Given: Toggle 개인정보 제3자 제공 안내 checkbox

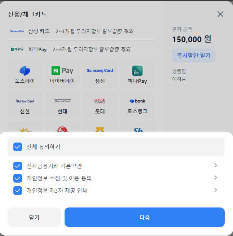Looking at the screenshot, I should [18, 191].
